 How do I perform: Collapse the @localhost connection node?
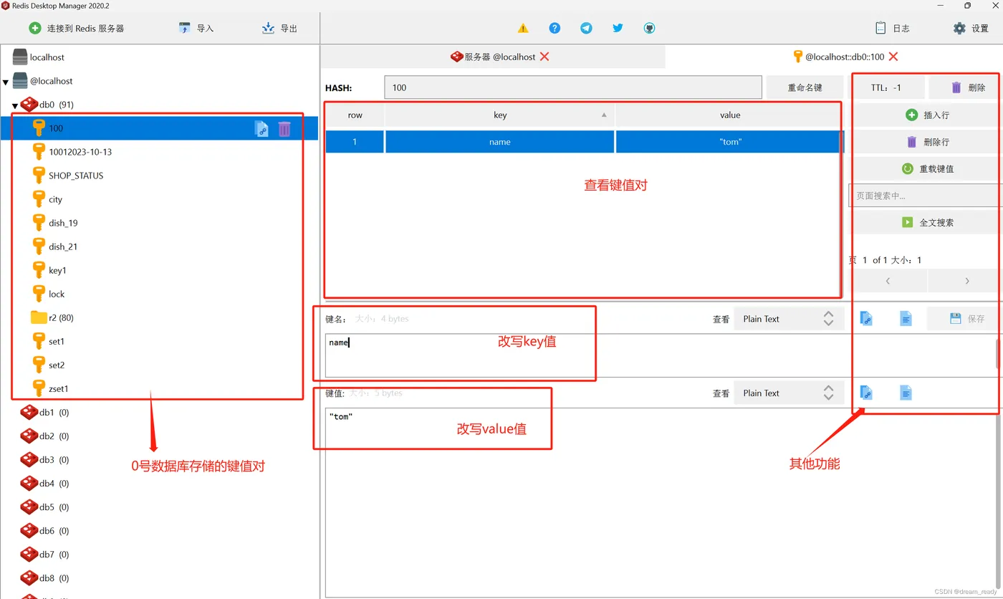6,82
